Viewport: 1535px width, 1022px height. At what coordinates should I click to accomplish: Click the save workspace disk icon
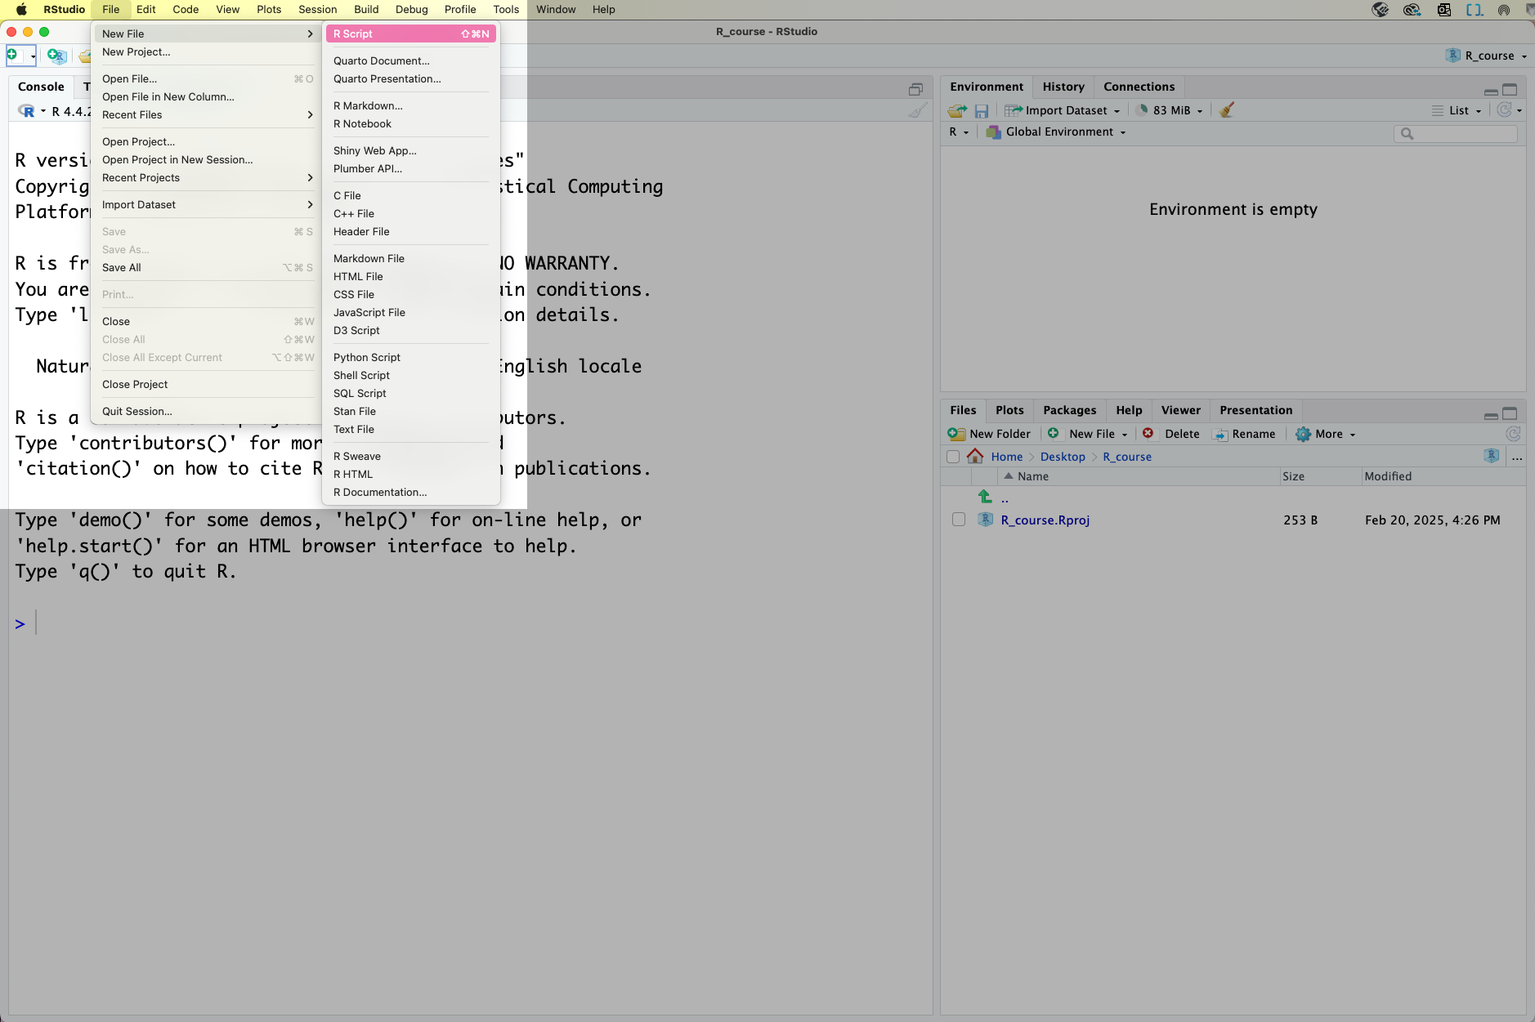pyautogui.click(x=982, y=110)
